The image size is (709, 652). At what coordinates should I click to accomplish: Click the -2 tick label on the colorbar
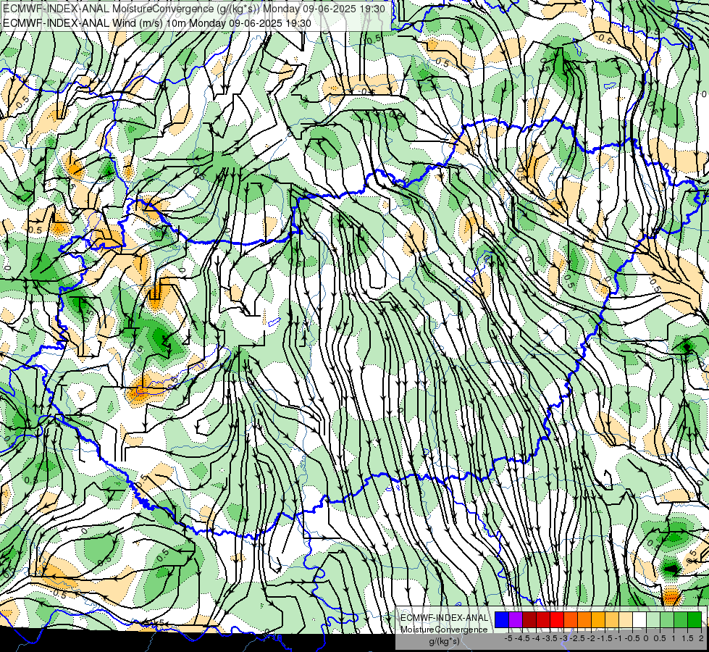(591, 638)
